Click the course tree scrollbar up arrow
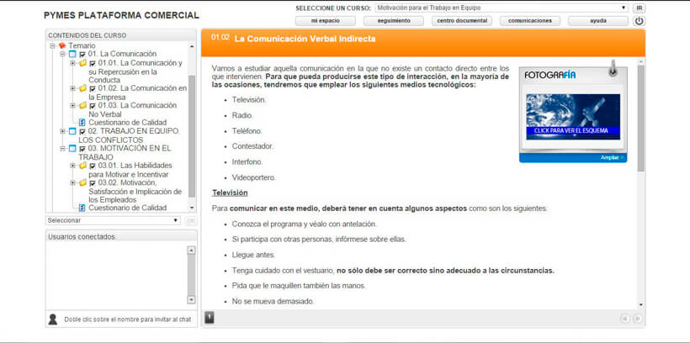This screenshot has width=690, height=343. (x=192, y=46)
